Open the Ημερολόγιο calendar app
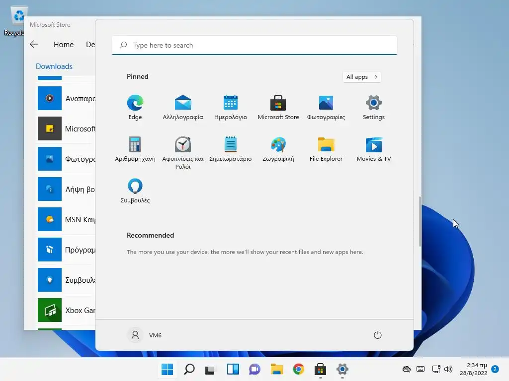509x381 pixels. [231, 108]
